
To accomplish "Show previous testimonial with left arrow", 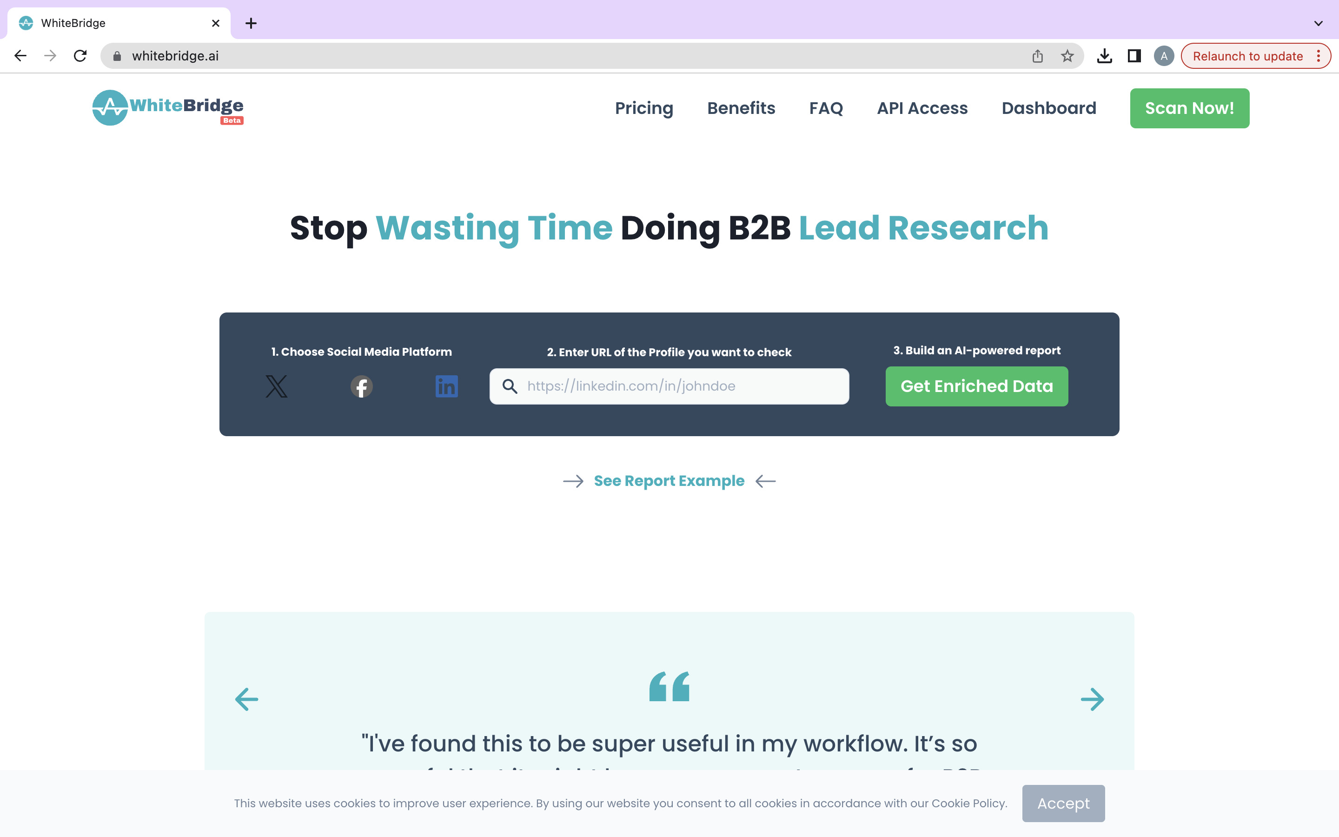I will click(x=247, y=699).
